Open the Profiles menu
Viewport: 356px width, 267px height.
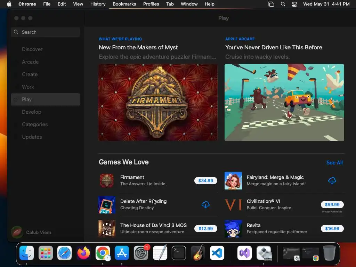coord(151,4)
